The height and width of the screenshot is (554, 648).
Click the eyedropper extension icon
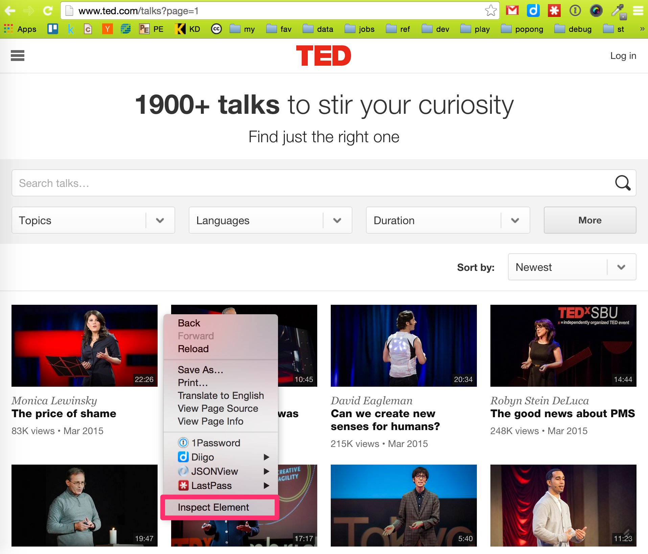619,11
